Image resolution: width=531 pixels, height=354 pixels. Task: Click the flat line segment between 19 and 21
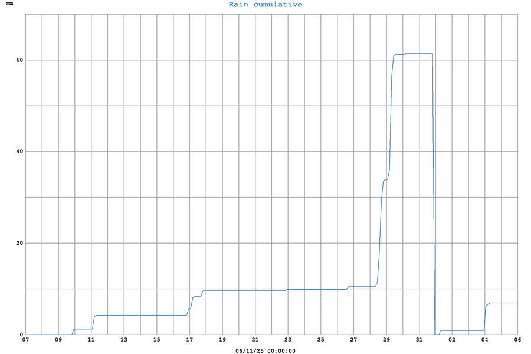238,290
